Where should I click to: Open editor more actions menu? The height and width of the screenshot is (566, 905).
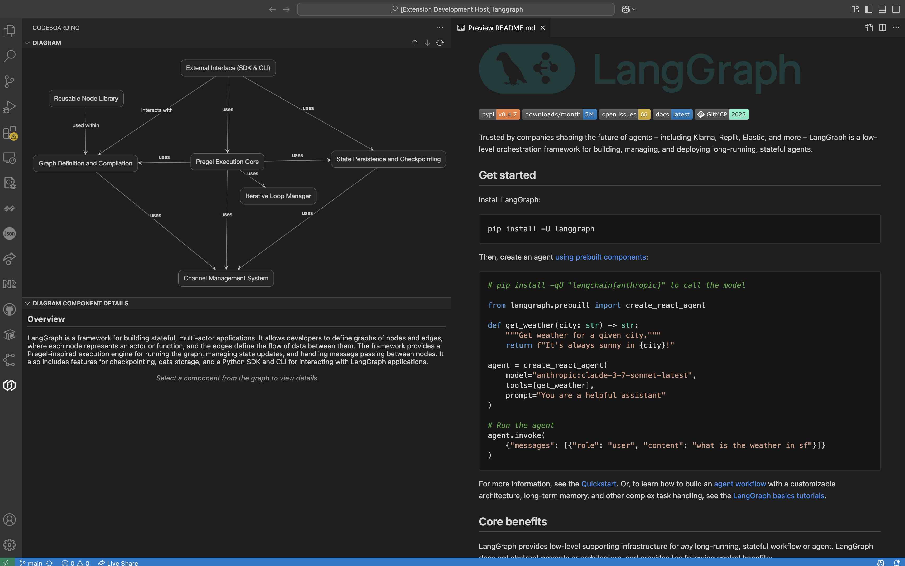[896, 28]
